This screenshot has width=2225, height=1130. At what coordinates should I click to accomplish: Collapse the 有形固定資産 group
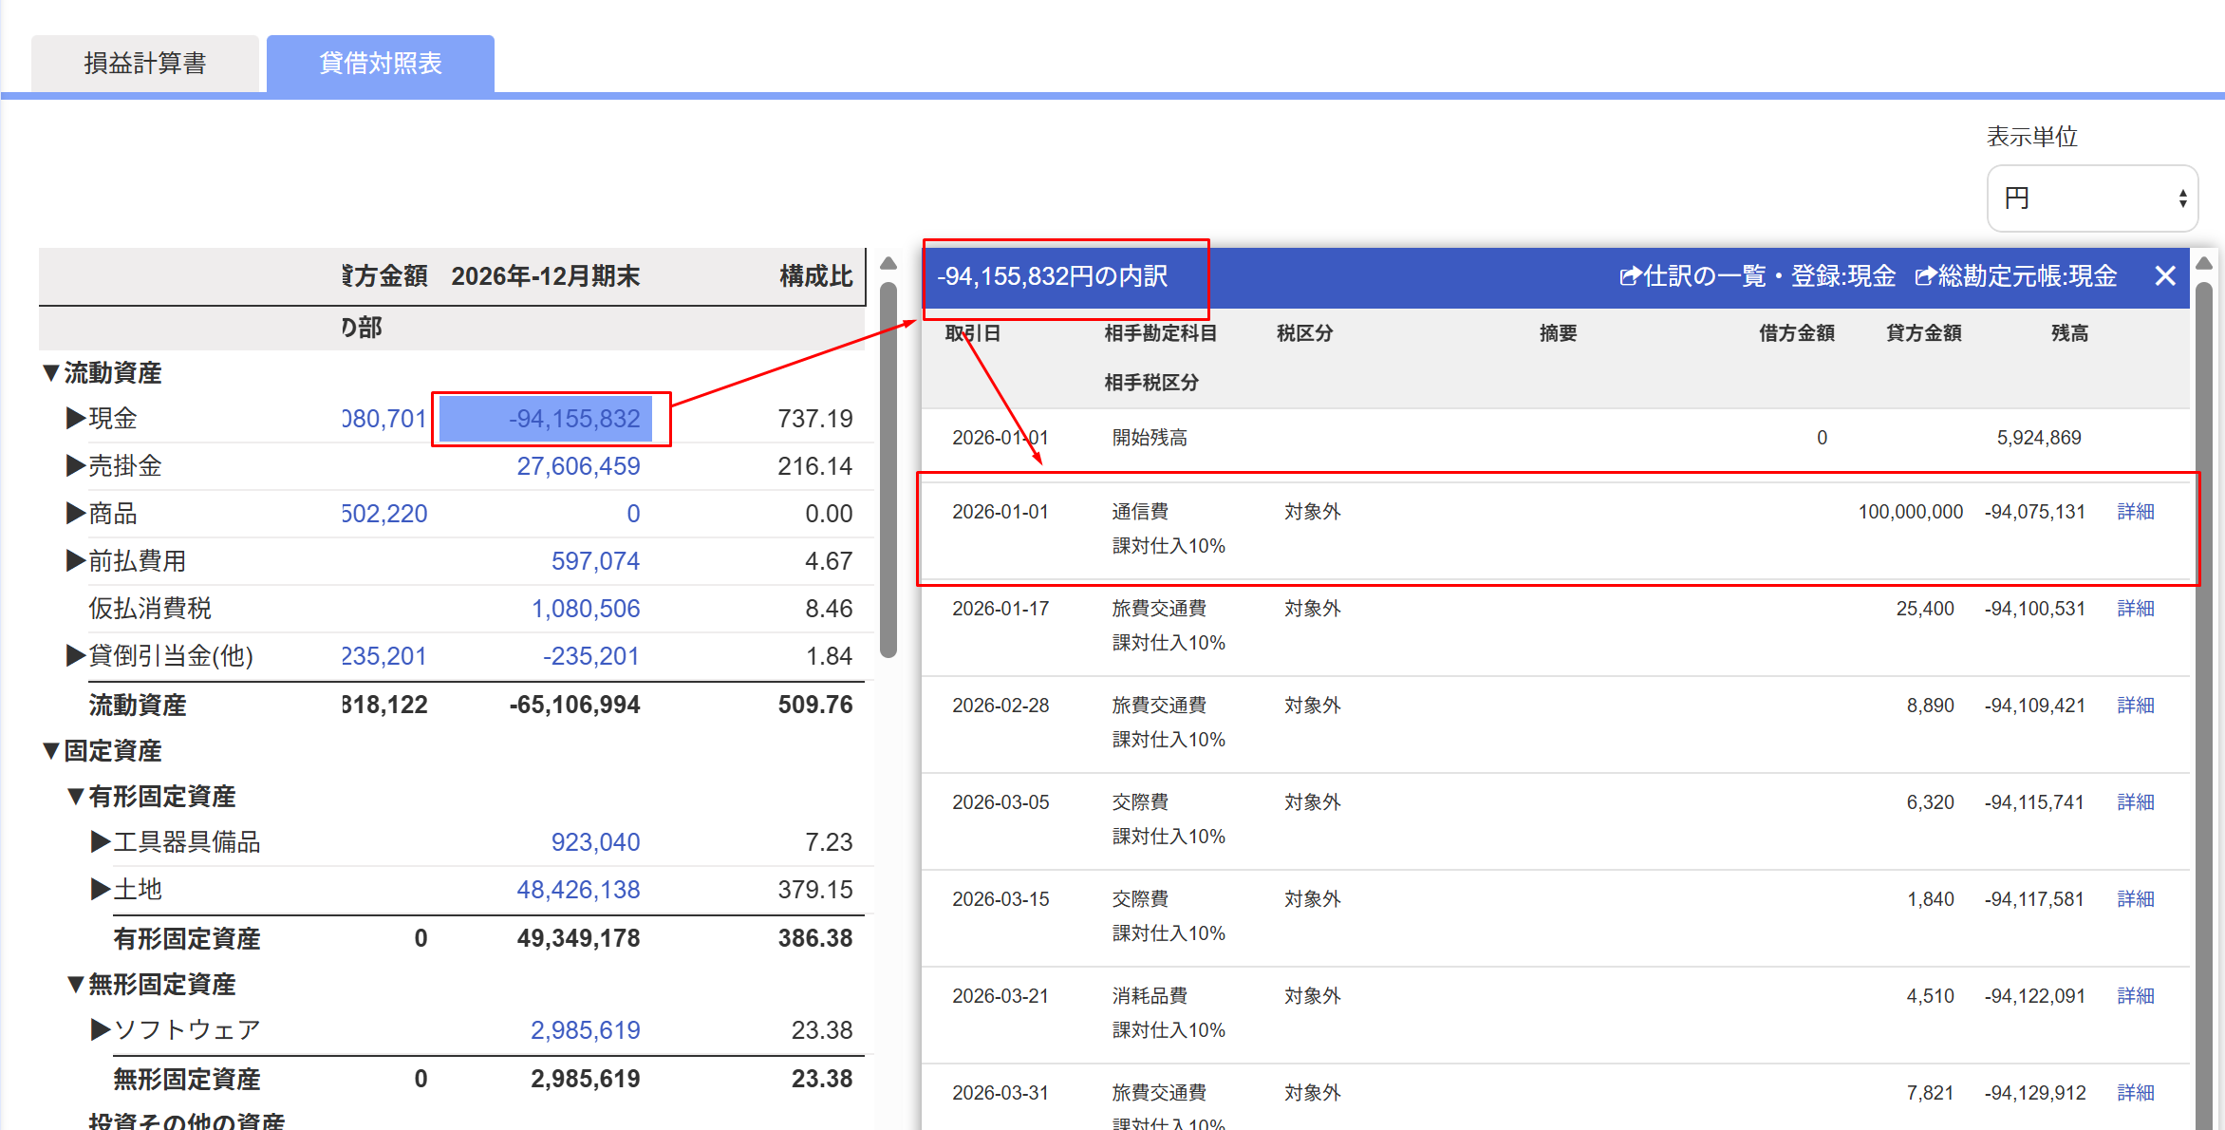76,797
